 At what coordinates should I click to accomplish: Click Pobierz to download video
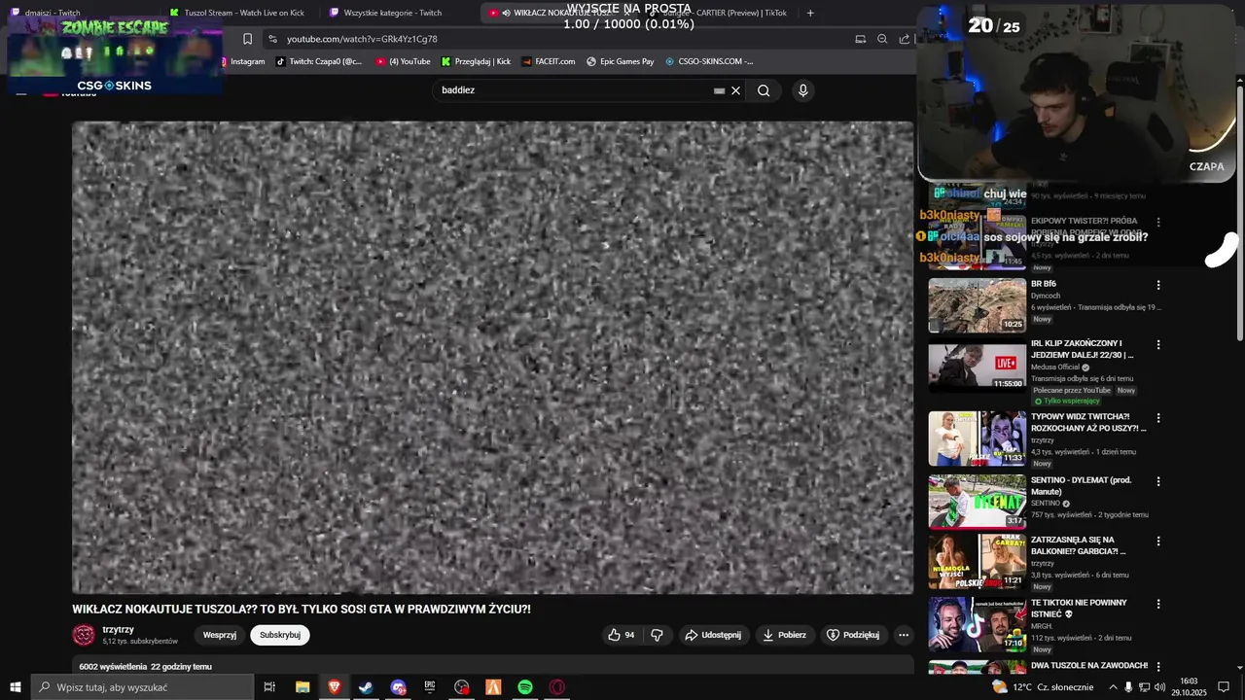[x=784, y=635]
